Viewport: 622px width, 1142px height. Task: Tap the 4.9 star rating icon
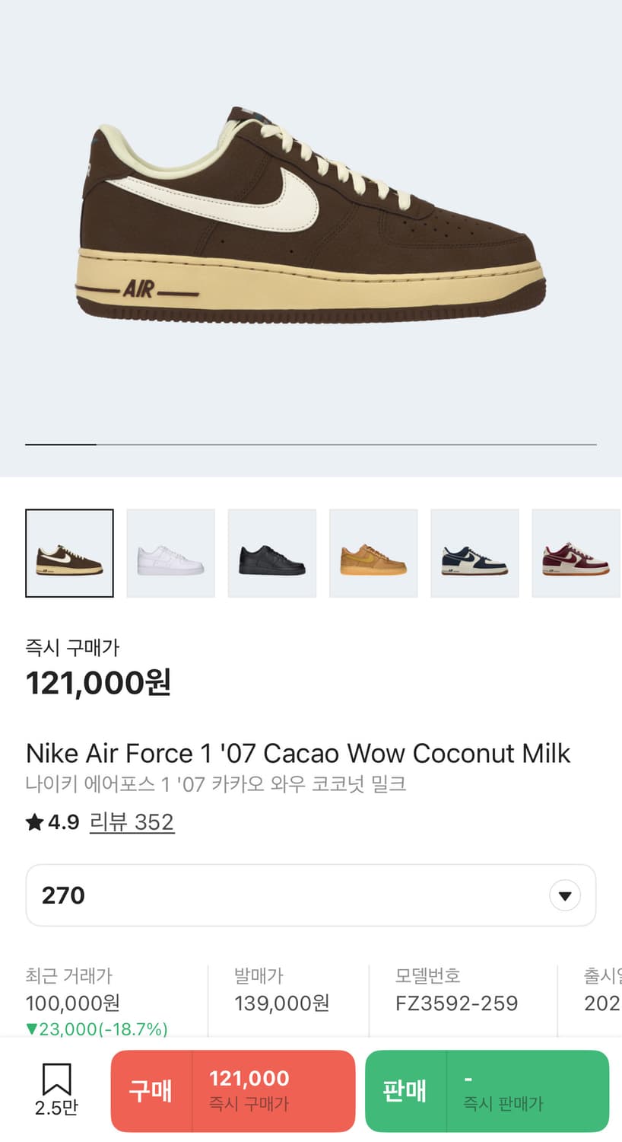34,822
